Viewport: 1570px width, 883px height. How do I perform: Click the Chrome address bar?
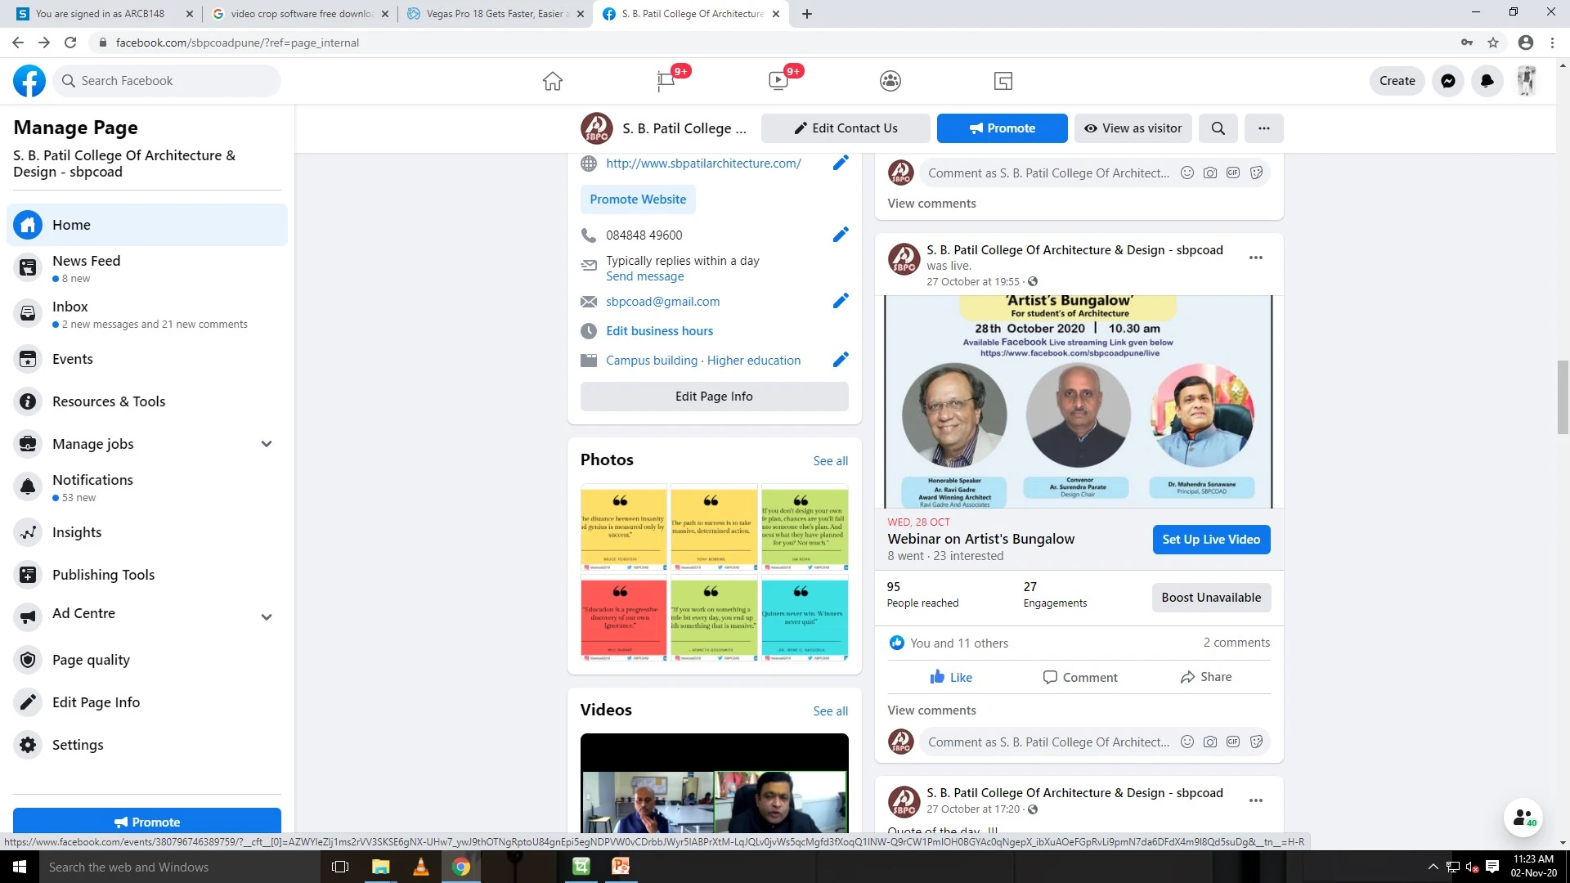tap(777, 43)
